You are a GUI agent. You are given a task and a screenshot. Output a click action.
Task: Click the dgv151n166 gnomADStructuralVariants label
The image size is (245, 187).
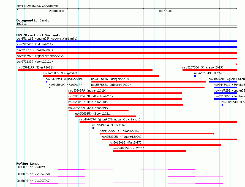pos(47,38)
